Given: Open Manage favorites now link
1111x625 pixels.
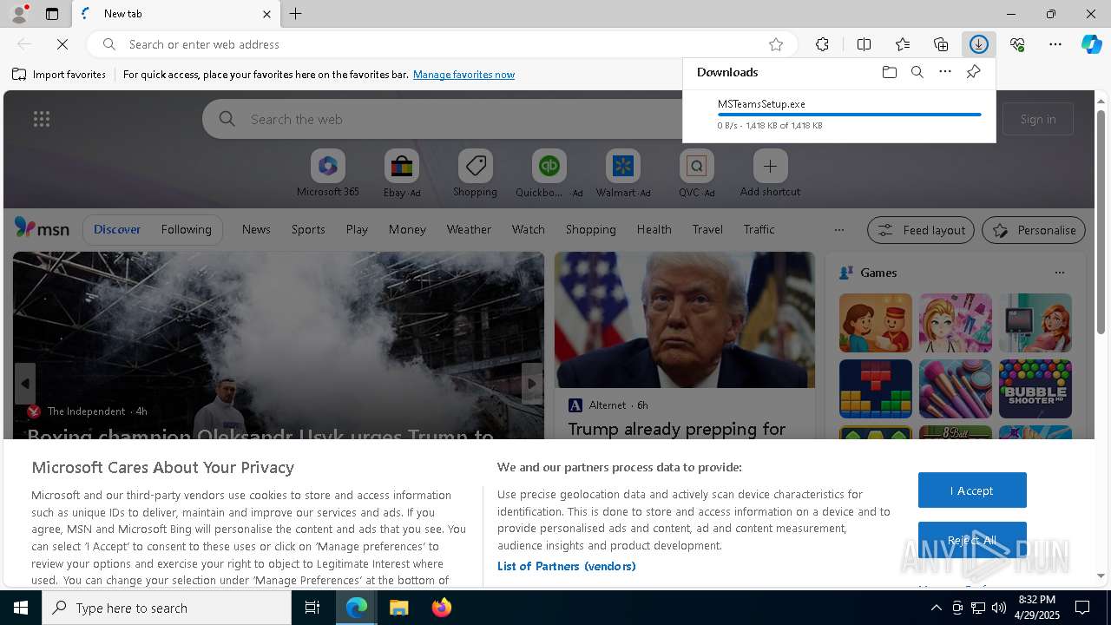Looking at the screenshot, I should (x=463, y=75).
